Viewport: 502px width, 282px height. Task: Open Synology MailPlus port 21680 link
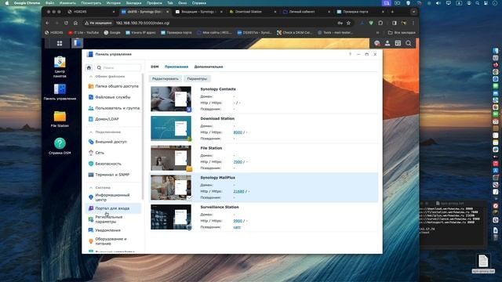pos(238,191)
